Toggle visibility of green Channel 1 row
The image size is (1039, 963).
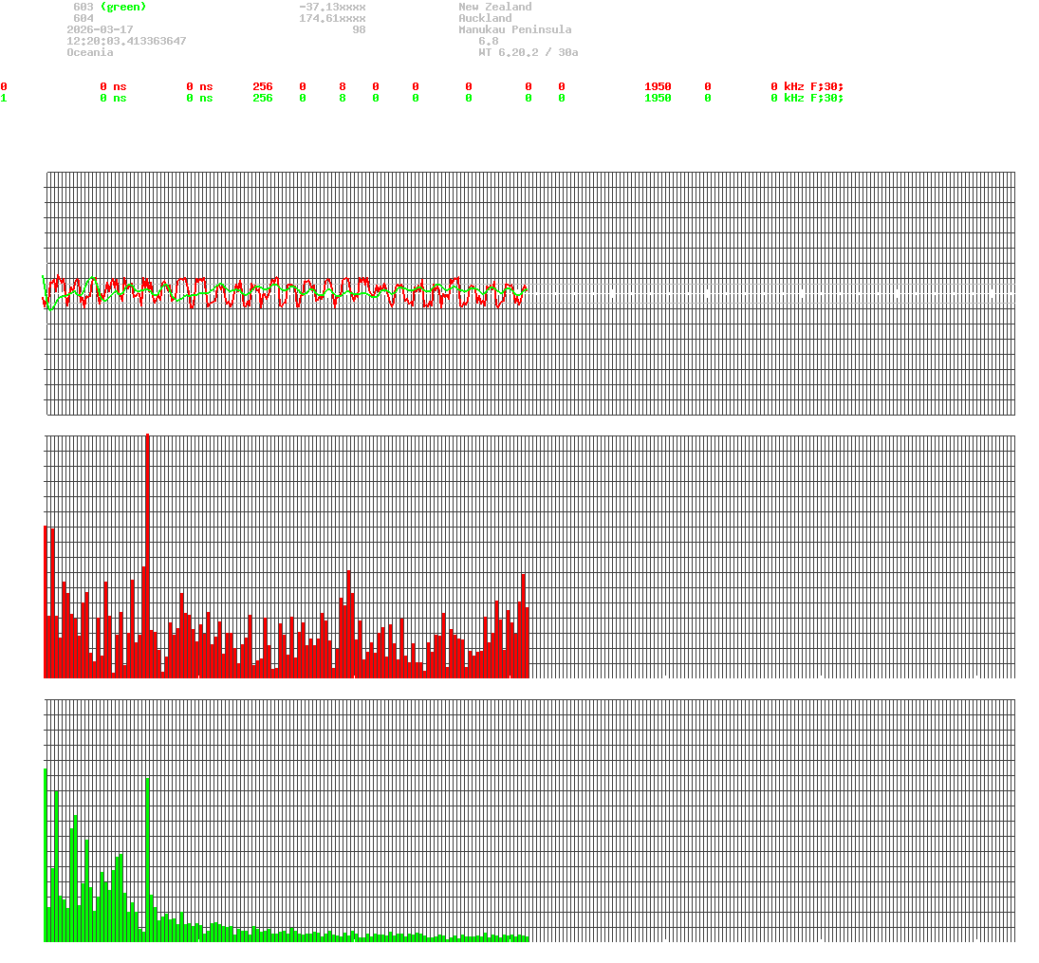[4, 98]
